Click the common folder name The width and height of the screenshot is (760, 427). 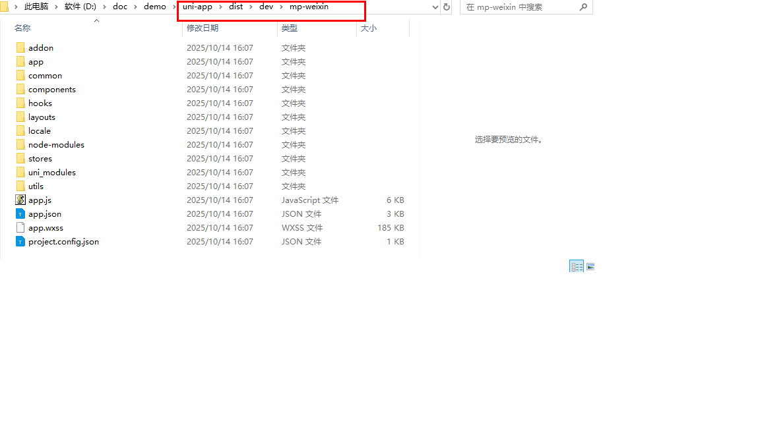(x=45, y=75)
